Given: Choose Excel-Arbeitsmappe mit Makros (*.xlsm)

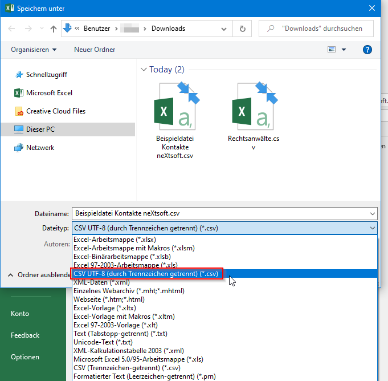Looking at the screenshot, I should coord(224,248).
